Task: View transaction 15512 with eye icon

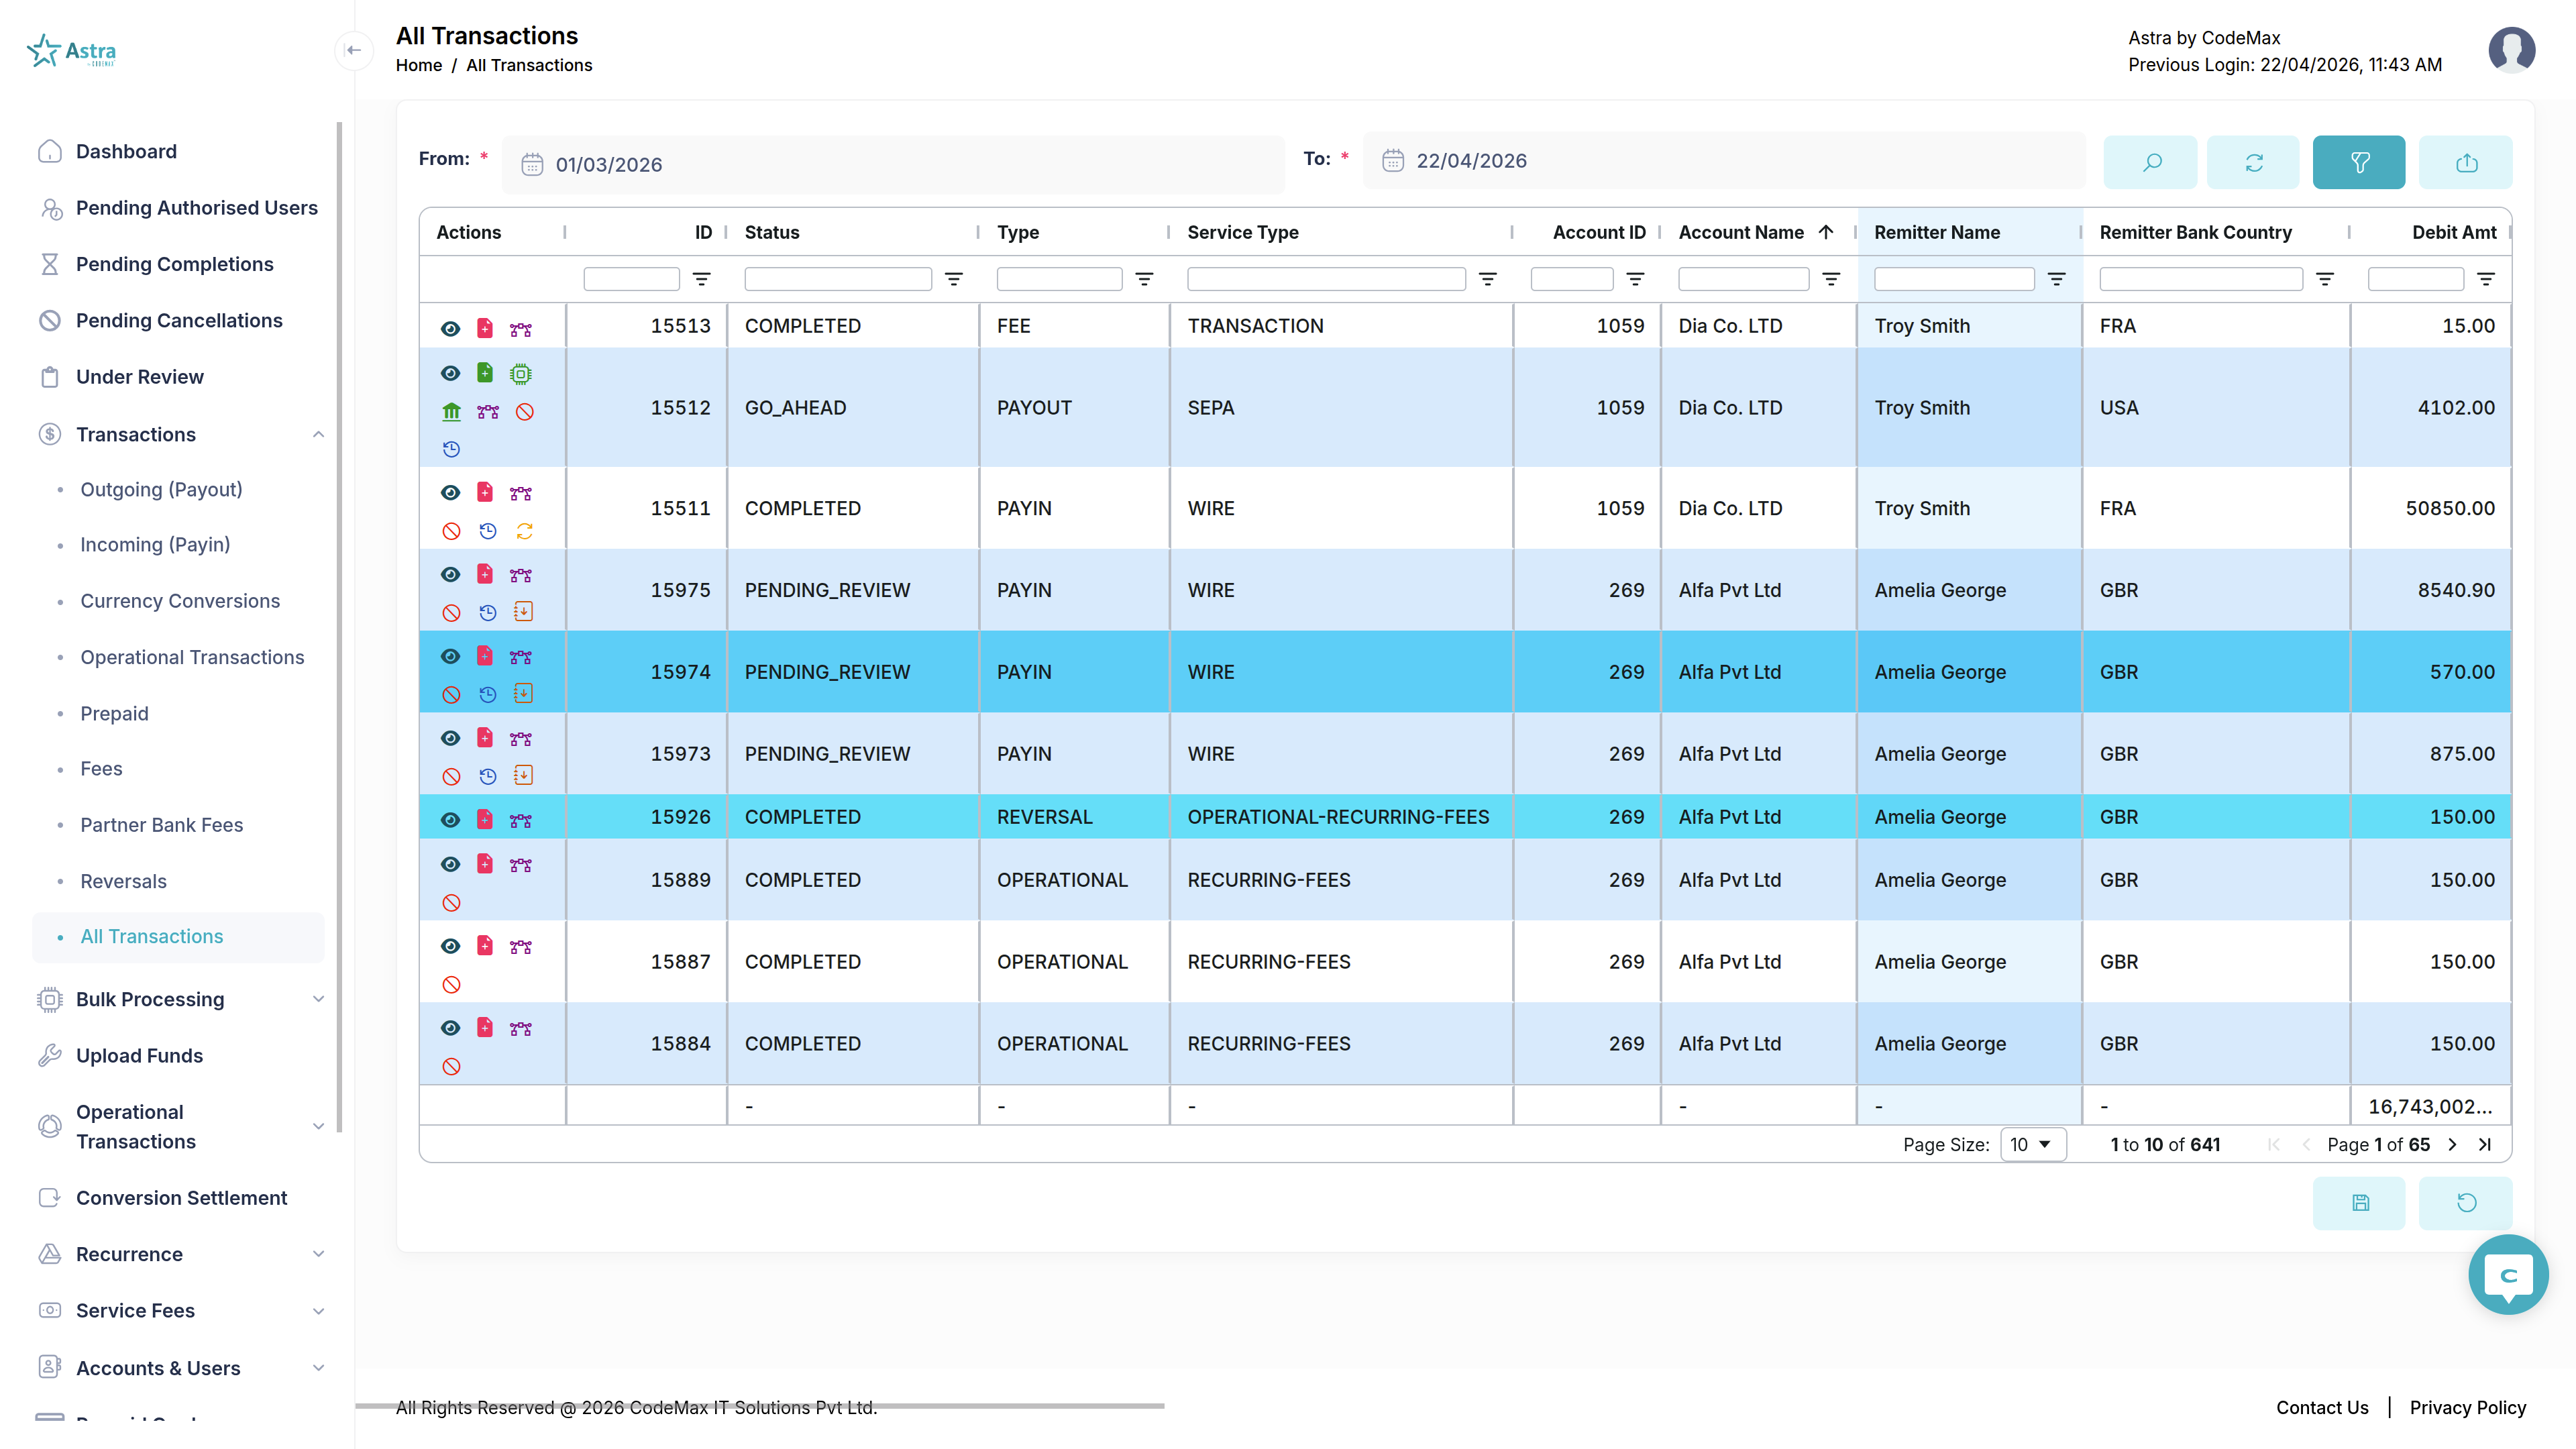Action: pyautogui.click(x=451, y=373)
